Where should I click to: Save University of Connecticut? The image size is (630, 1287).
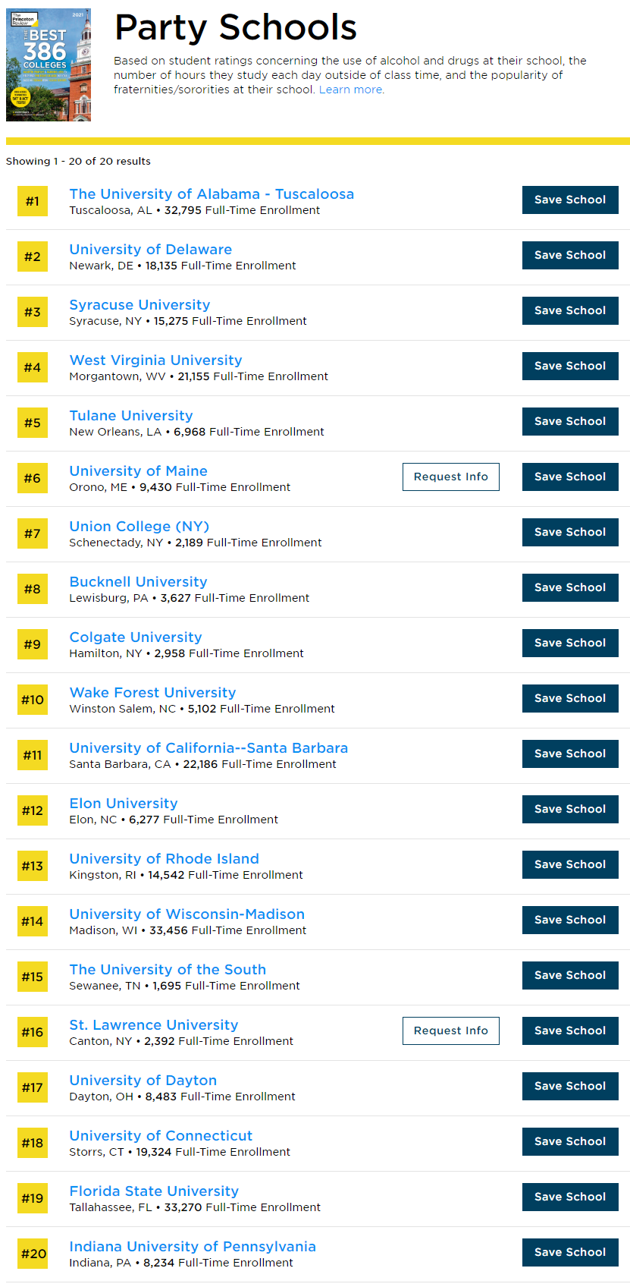(570, 1141)
